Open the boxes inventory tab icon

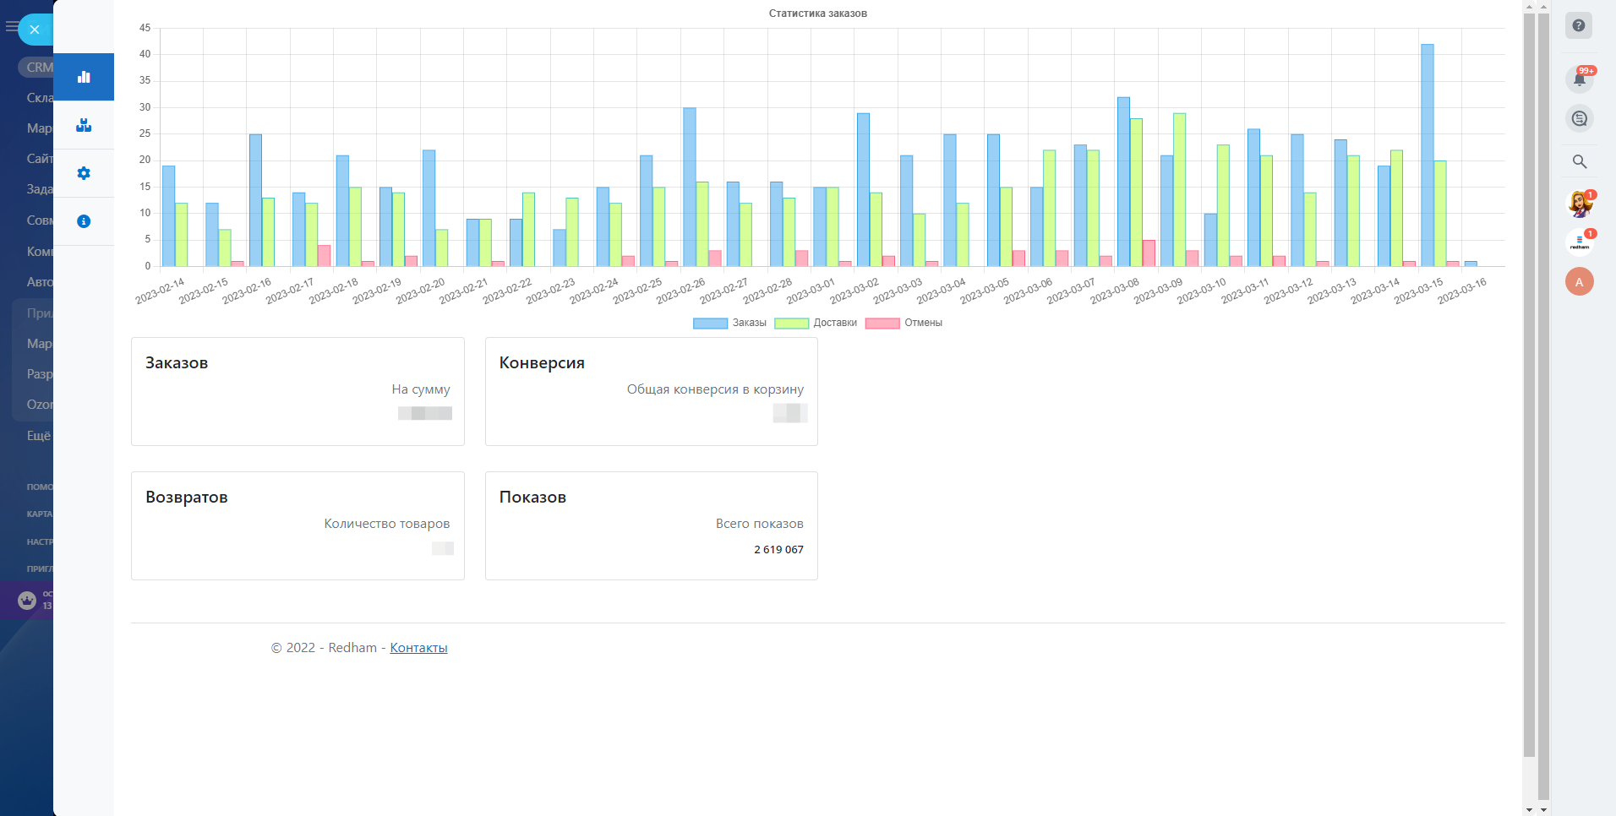tap(84, 125)
